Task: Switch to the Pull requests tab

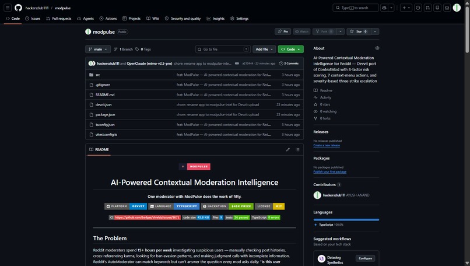Action: point(59,19)
